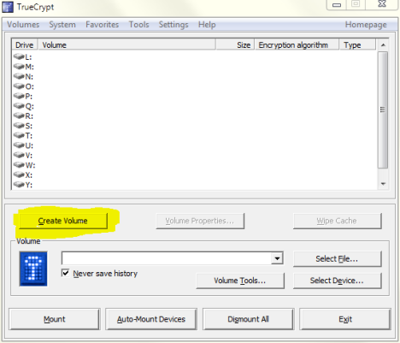
Task: Click the Exit button
Action: click(345, 319)
